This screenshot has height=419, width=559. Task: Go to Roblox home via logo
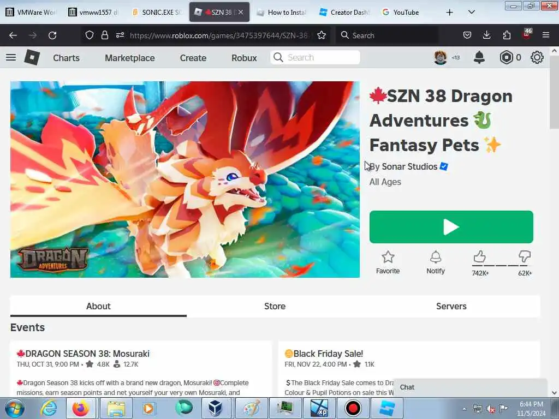click(32, 57)
